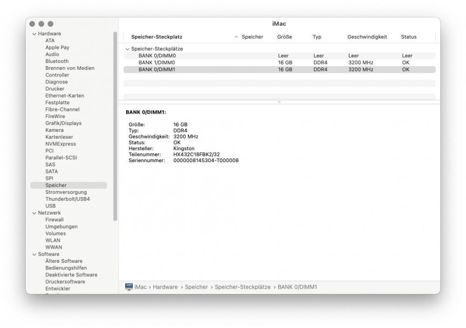Select Bedienungshilfen under Software

pos(66,268)
